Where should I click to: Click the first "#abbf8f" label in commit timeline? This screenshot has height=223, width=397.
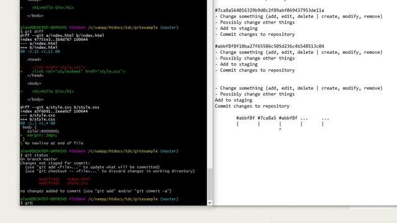click(x=246, y=118)
